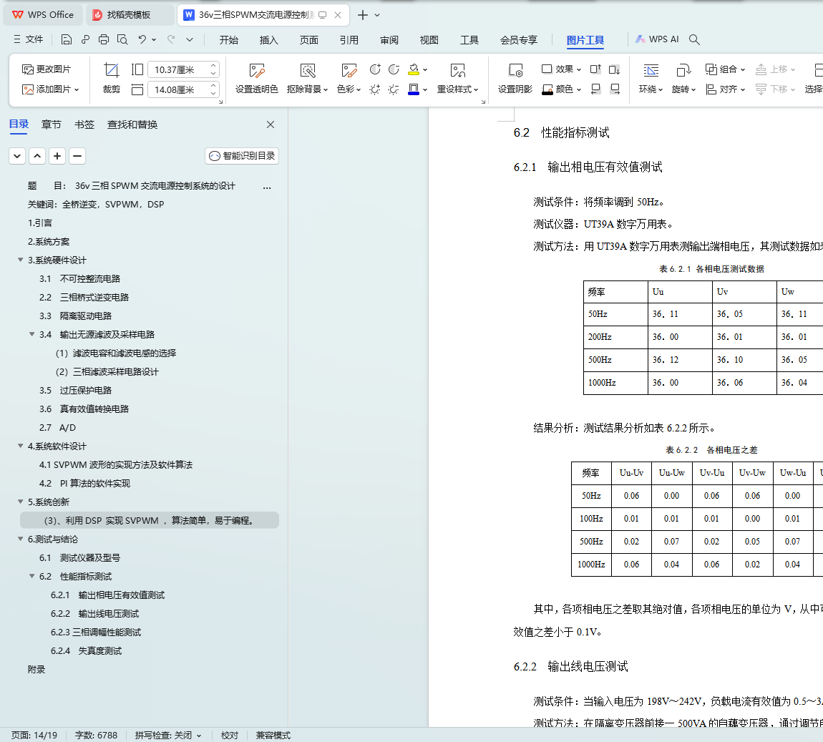Switch to the 章节 (chapters) panel tab

pyautogui.click(x=52, y=125)
